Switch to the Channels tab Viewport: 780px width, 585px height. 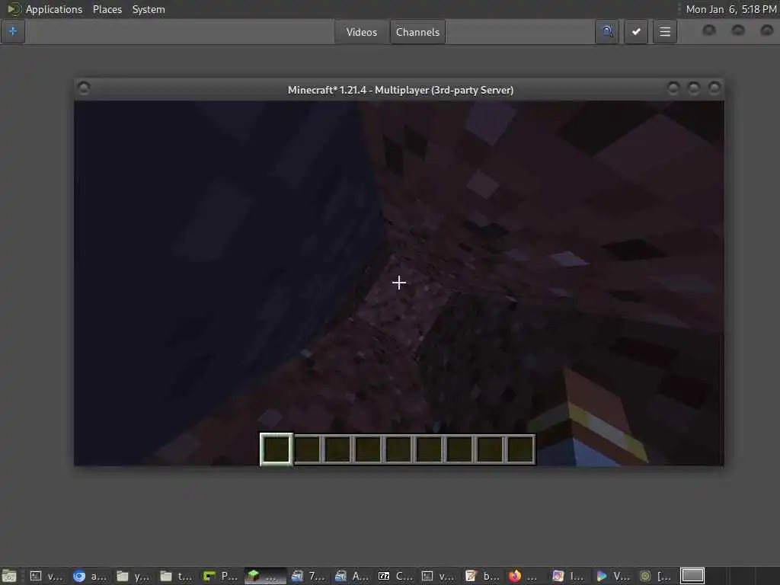click(417, 32)
